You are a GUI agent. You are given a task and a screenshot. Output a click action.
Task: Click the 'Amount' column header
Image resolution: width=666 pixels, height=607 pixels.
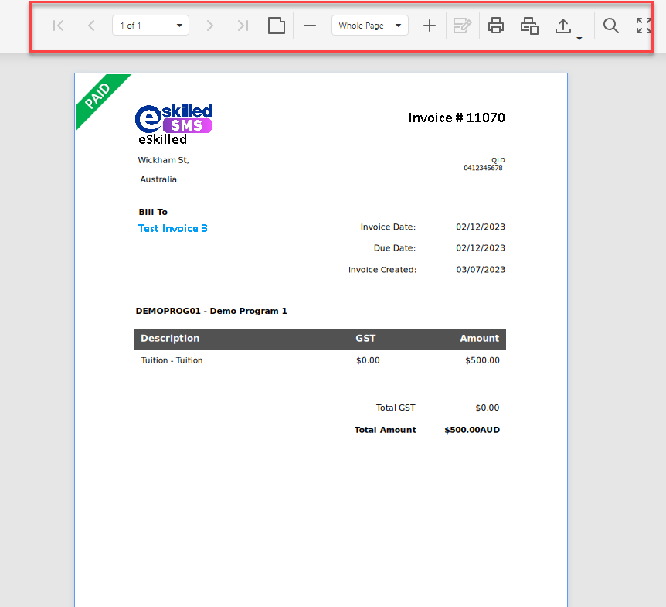click(x=480, y=339)
